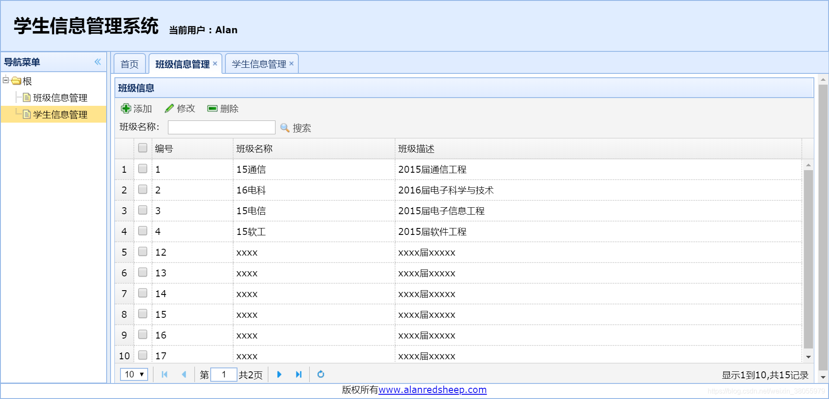Select the 根 label in the tree
This screenshot has height=399, width=829.
(27, 81)
